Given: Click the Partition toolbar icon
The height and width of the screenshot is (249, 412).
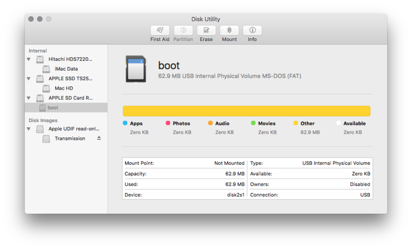Looking at the screenshot, I should (x=183, y=31).
